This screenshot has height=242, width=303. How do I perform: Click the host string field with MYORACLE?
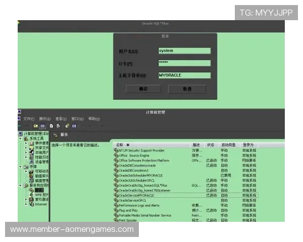pos(184,75)
